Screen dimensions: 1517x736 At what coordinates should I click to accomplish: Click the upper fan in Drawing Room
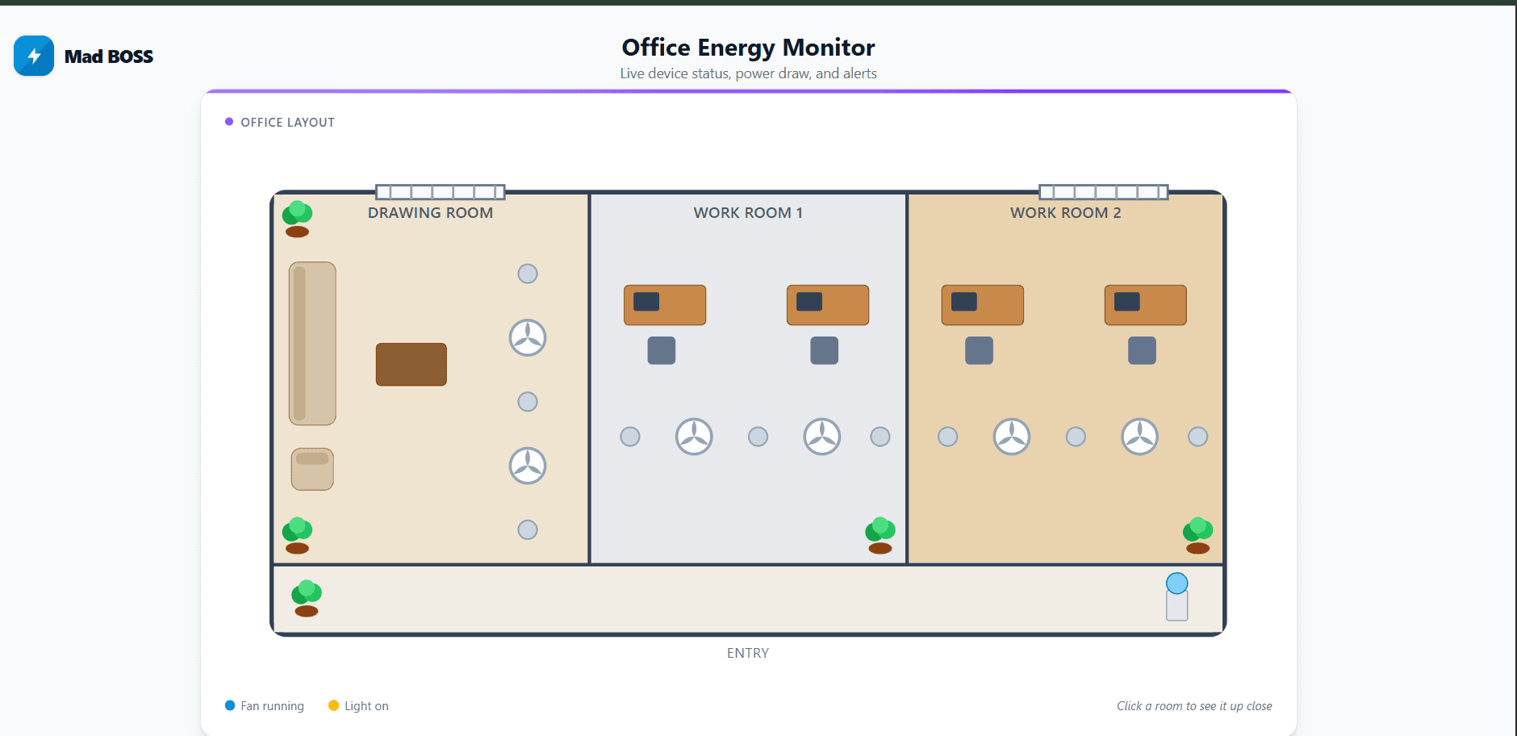(528, 337)
